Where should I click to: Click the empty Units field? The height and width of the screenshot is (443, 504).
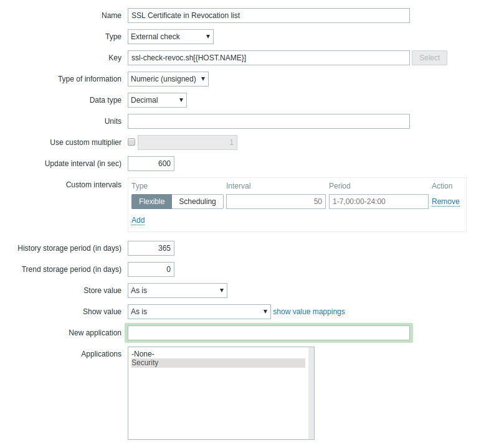[269, 121]
